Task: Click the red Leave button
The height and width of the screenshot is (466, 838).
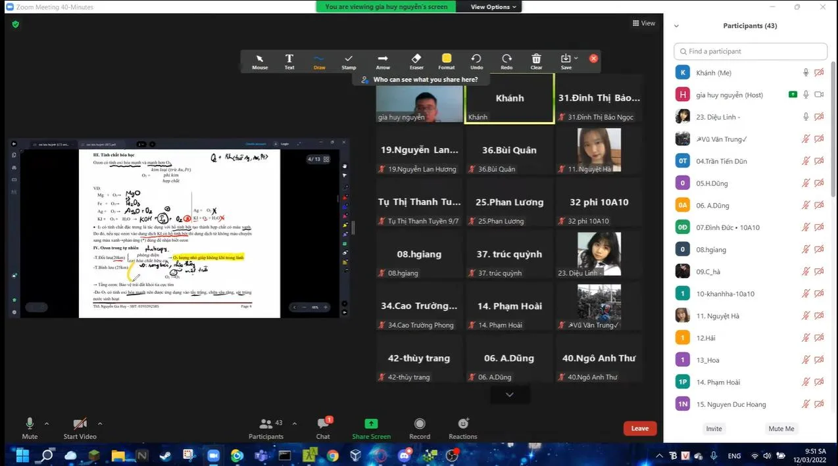Action: (639, 429)
